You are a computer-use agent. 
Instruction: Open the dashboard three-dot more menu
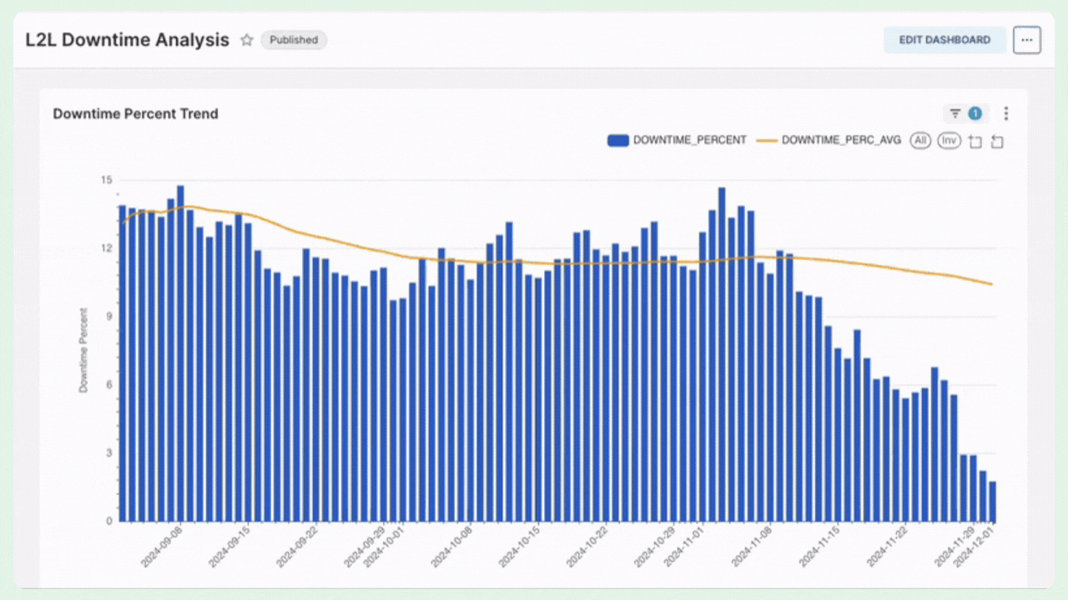click(1027, 40)
